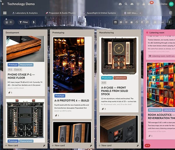
Task: Expand the HiFi Wor... tab dropdown arrow
Action: click(140, 13)
